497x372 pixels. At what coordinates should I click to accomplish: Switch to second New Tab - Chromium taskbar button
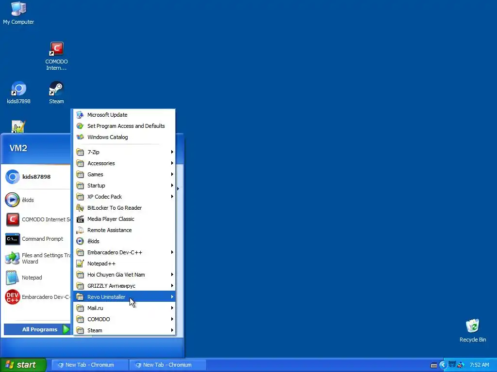pyautogui.click(x=167, y=365)
